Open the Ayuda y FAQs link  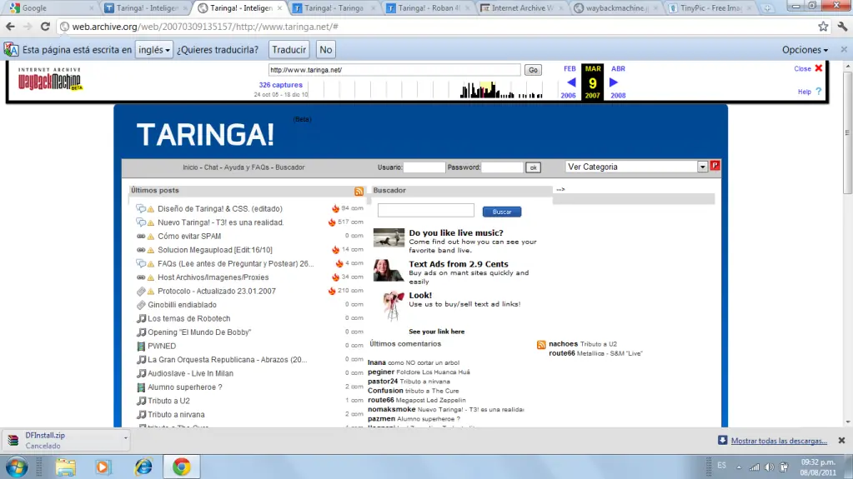tap(247, 167)
